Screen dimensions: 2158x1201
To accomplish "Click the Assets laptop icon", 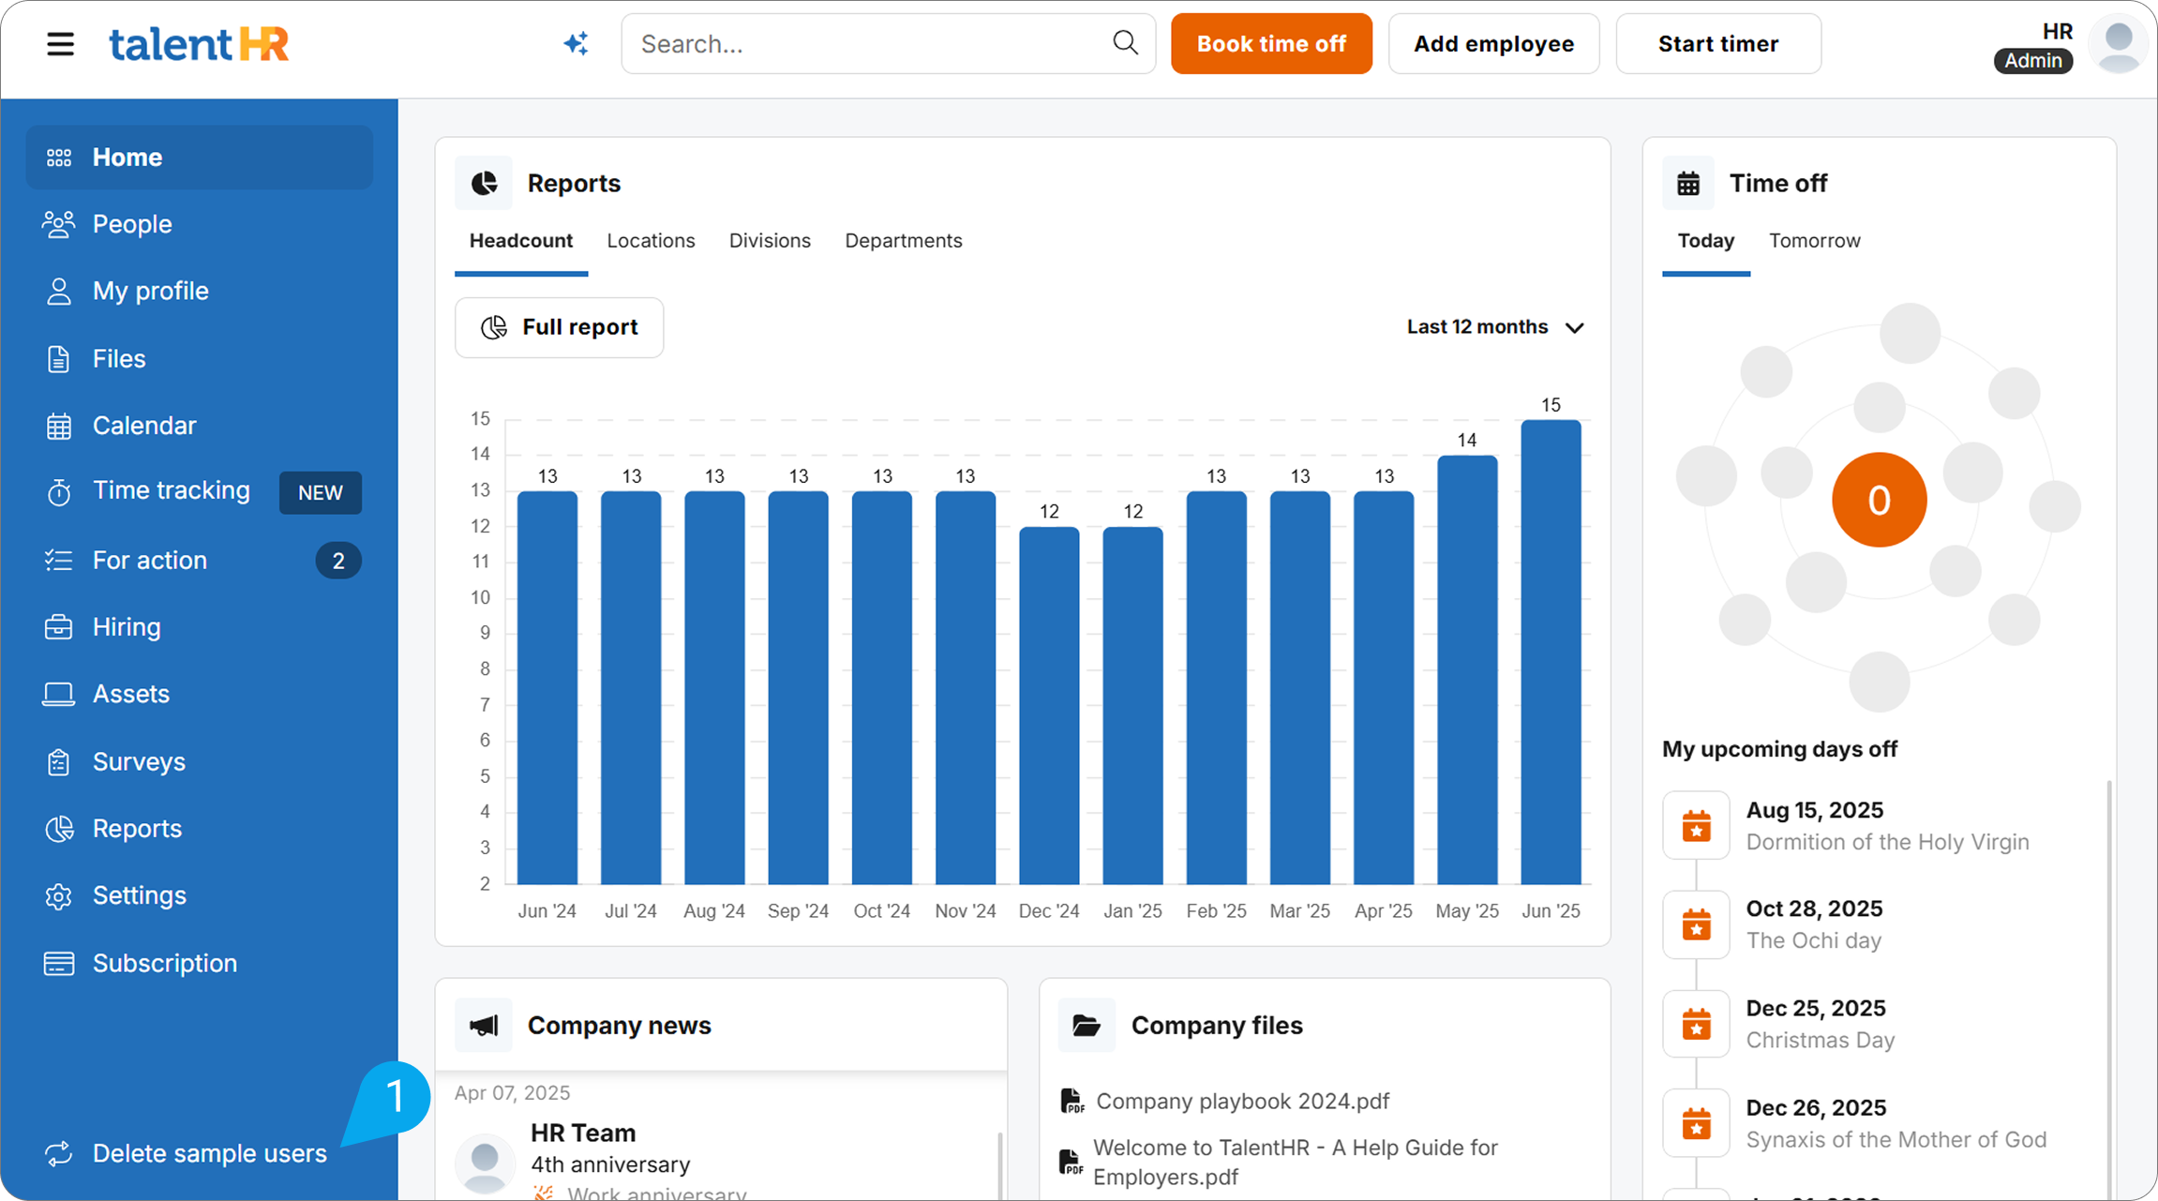I will point(58,694).
